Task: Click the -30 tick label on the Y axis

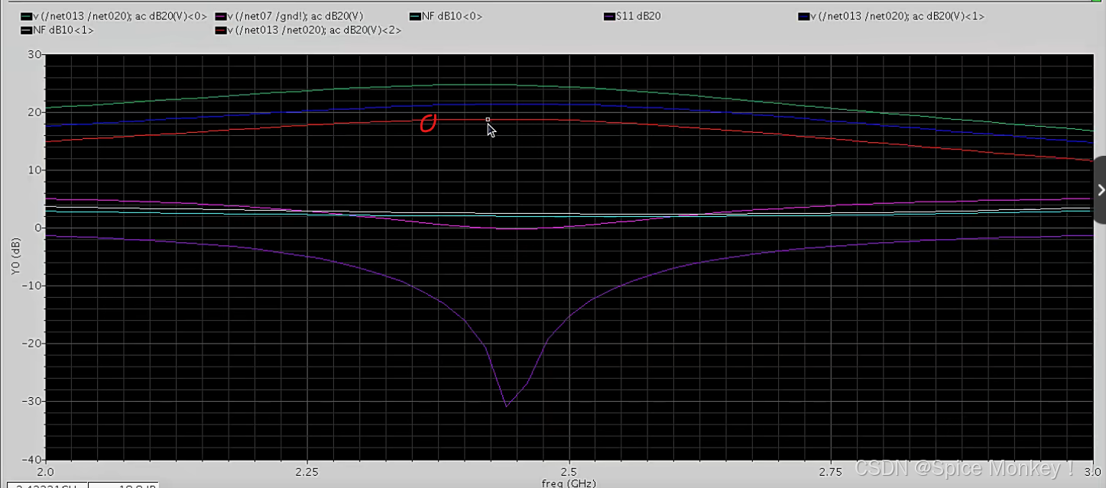Action: (32, 401)
